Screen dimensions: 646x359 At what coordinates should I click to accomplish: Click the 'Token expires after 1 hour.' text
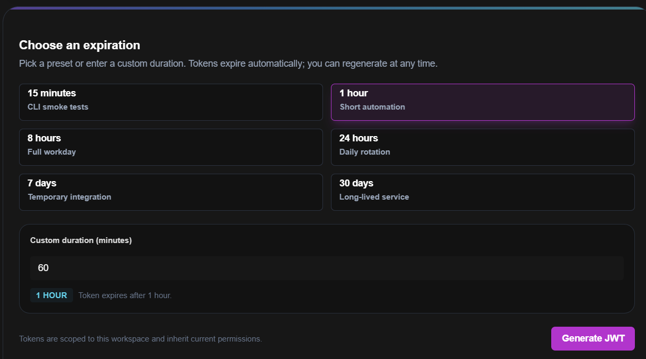click(x=125, y=295)
